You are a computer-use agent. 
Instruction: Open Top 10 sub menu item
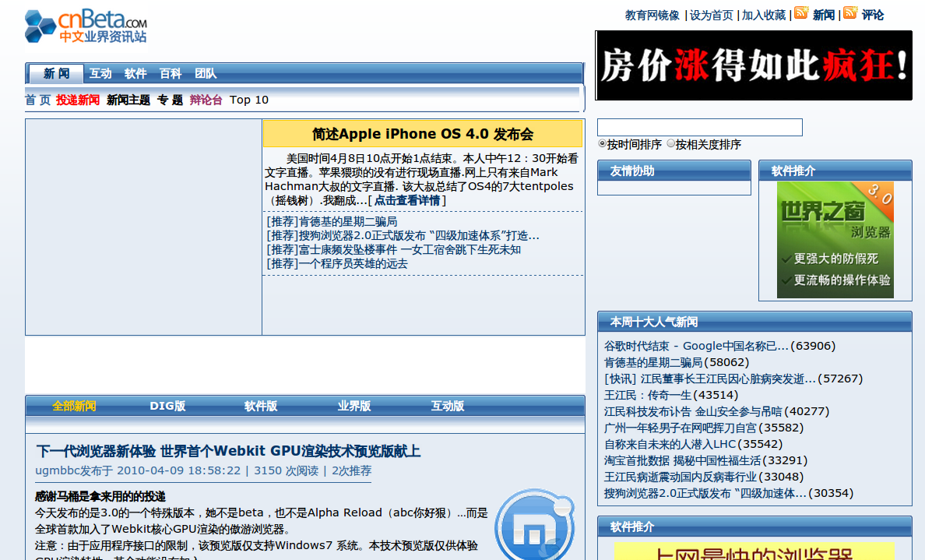click(x=249, y=100)
